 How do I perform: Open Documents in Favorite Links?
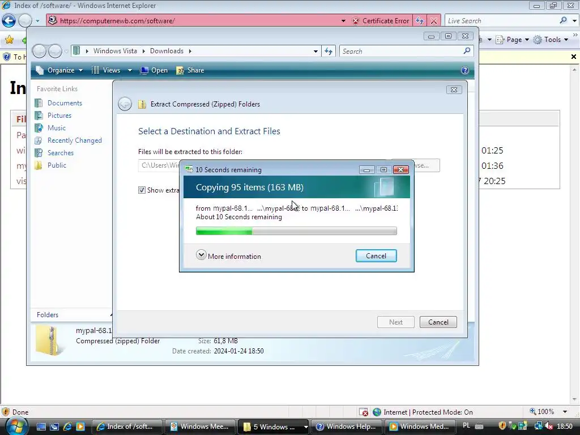point(65,103)
